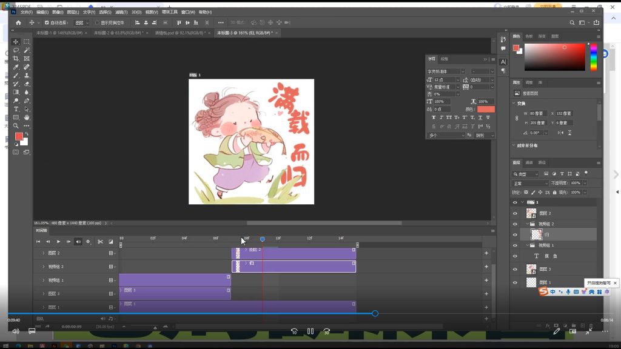Pick the Hand tool

click(27, 118)
